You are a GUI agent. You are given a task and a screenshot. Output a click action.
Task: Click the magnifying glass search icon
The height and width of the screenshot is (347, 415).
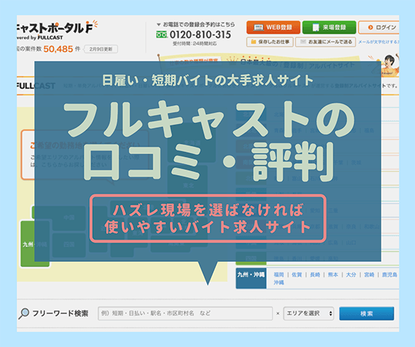point(24,313)
